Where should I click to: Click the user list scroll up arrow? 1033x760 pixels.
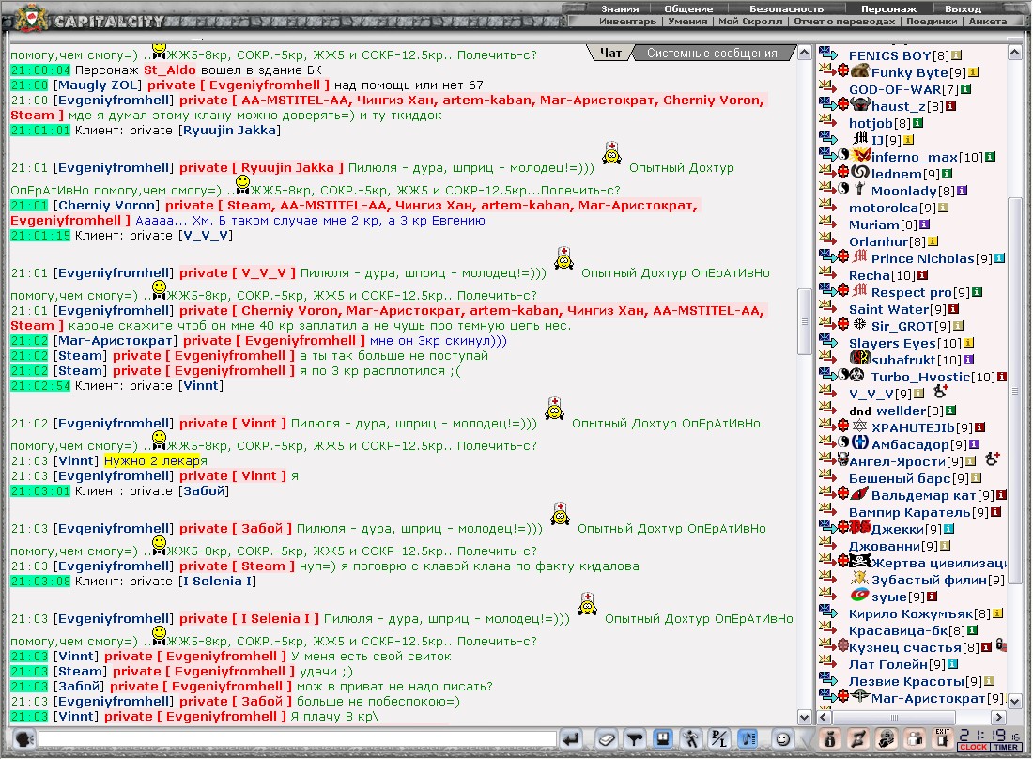coord(1014,53)
